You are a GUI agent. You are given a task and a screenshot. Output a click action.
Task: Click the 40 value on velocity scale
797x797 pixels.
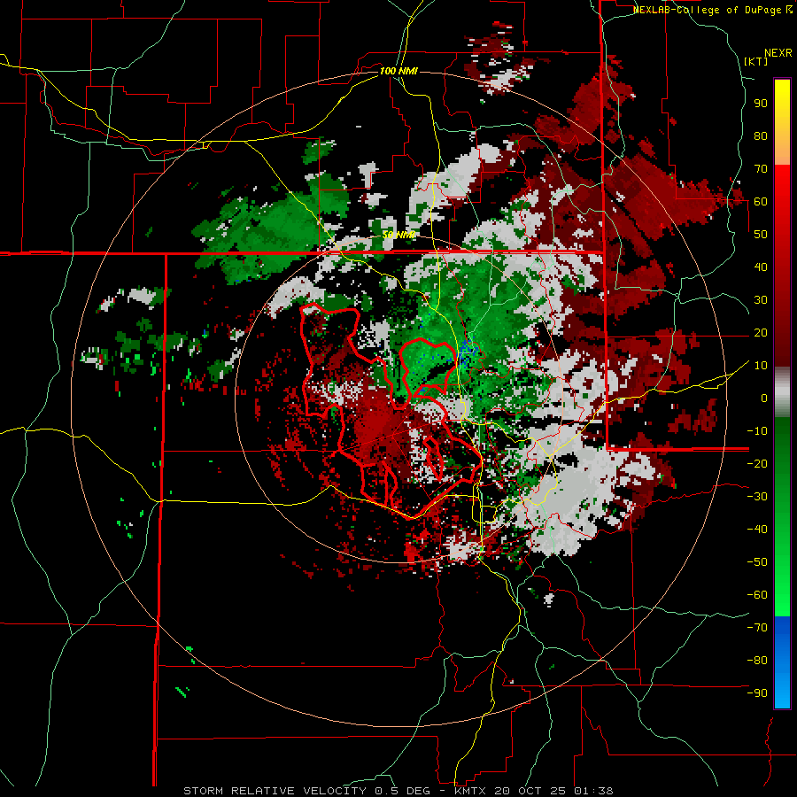click(761, 267)
